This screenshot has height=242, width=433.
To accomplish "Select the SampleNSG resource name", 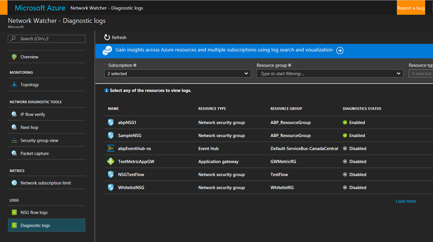I will click(x=129, y=135).
